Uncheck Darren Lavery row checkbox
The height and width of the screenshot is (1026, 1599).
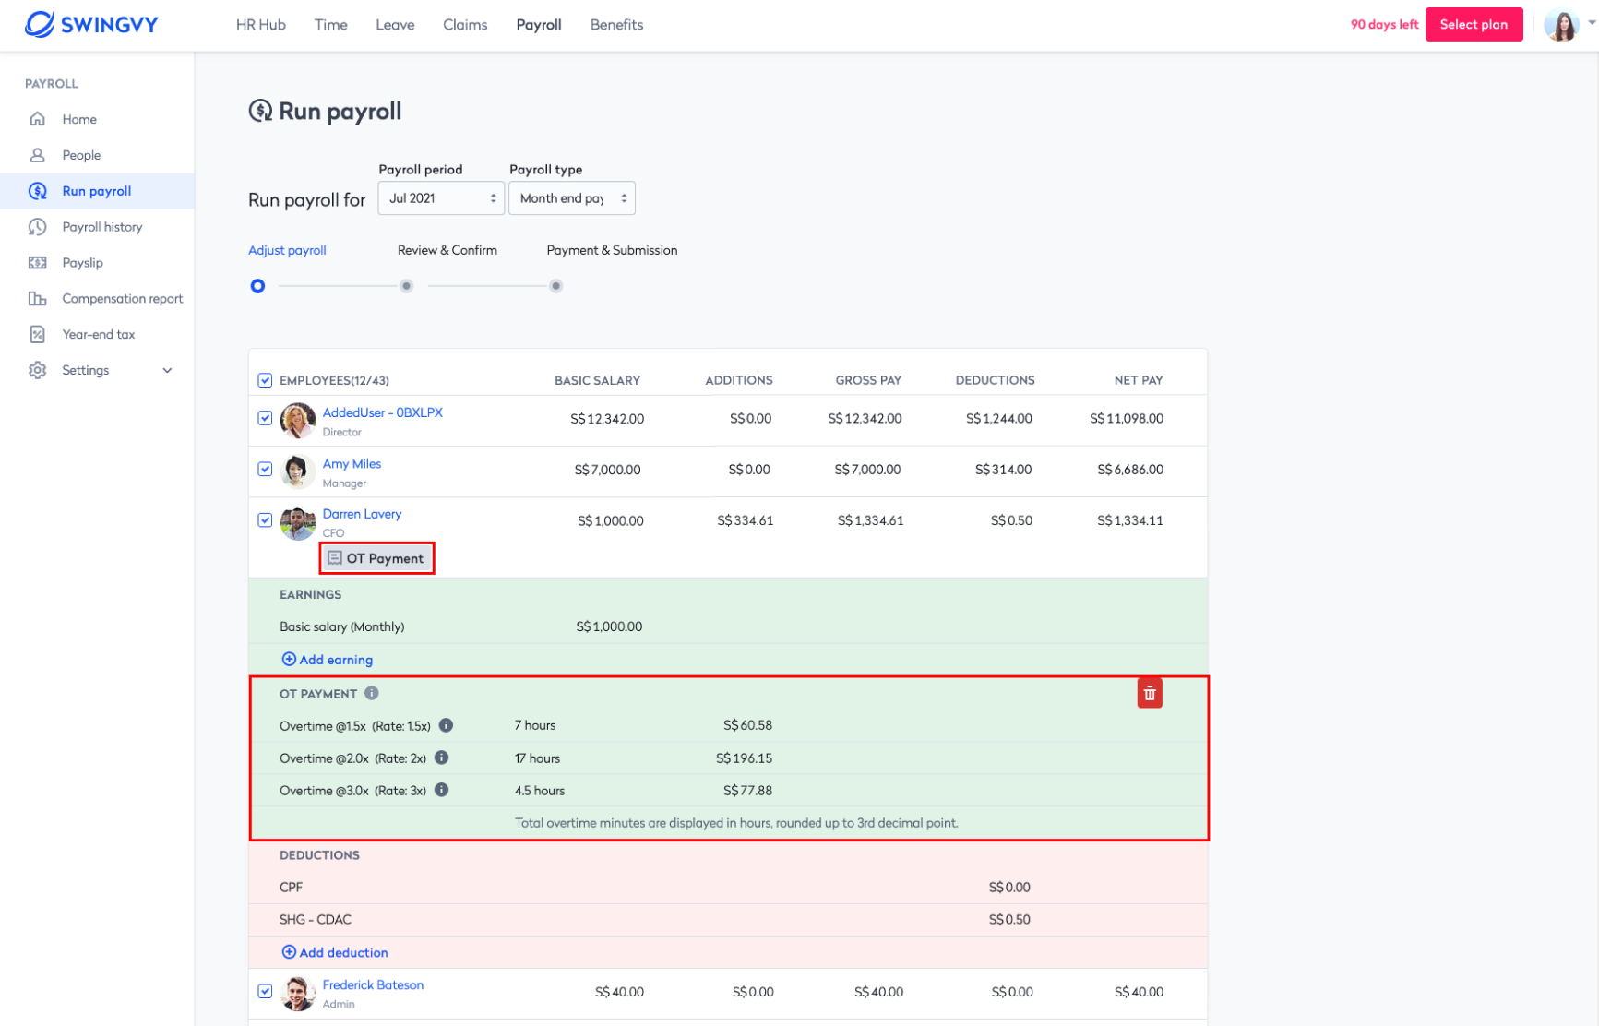point(265,519)
